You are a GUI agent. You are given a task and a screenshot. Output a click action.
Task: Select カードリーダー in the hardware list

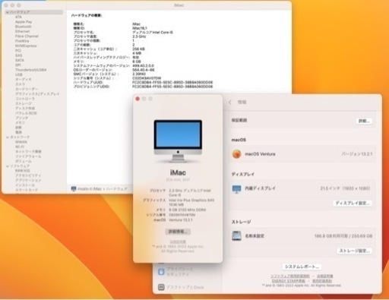[27, 89]
